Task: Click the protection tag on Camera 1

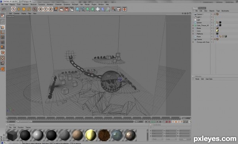Action: [x=217, y=14]
